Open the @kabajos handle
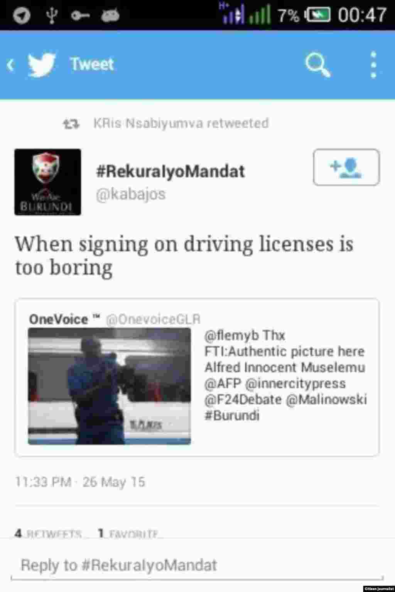Image resolution: width=395 pixels, height=592 pixels. pos(130,194)
